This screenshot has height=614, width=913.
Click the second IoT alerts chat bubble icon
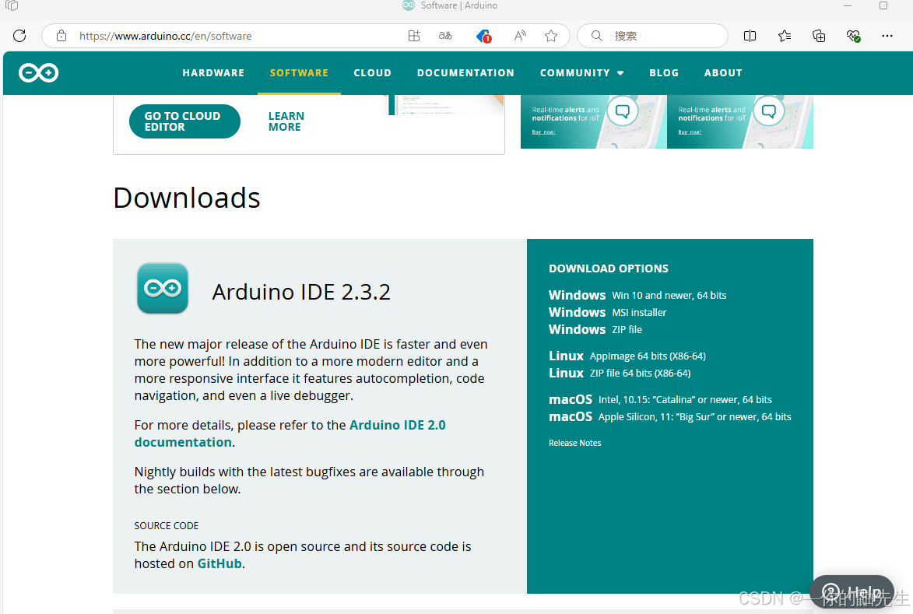click(768, 111)
